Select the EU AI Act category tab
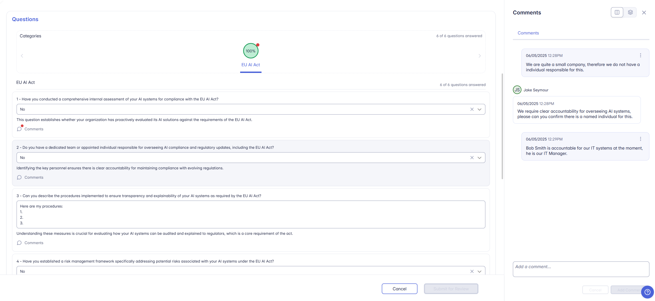The image size is (655, 301). pos(251,65)
